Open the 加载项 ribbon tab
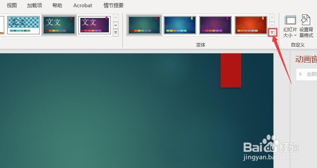This screenshot has height=168, width=317. (34, 5)
